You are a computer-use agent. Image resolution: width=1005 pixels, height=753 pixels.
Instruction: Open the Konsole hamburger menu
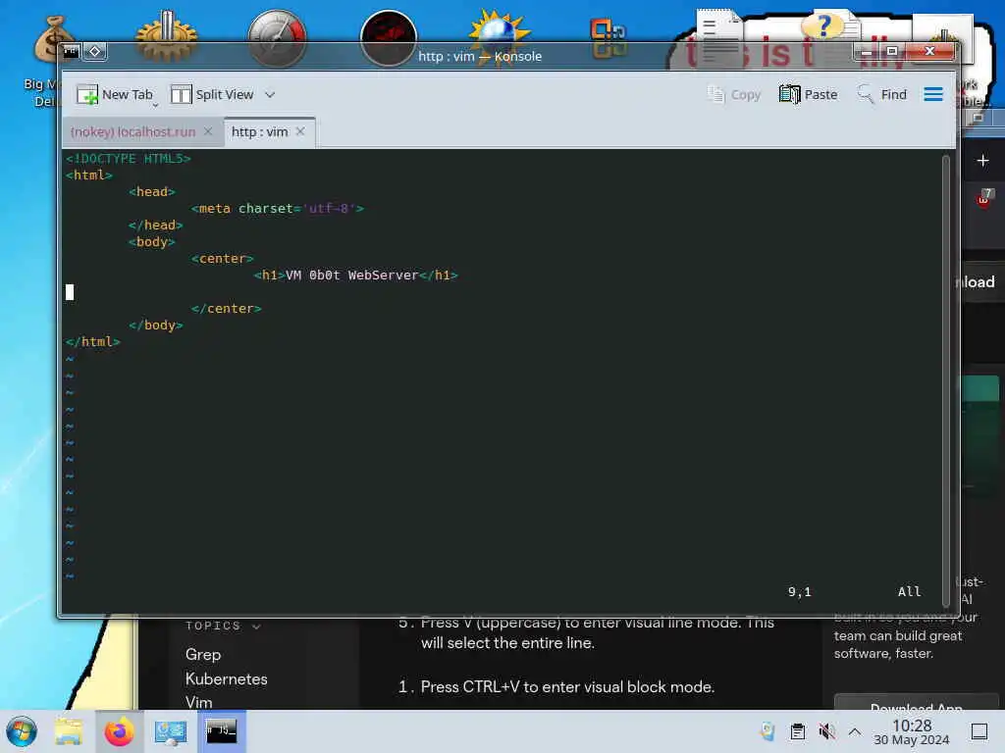click(x=933, y=95)
